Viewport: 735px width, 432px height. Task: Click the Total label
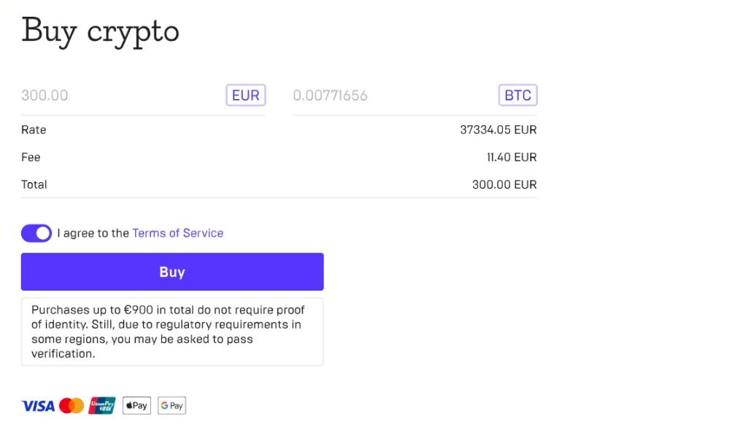pyautogui.click(x=34, y=184)
